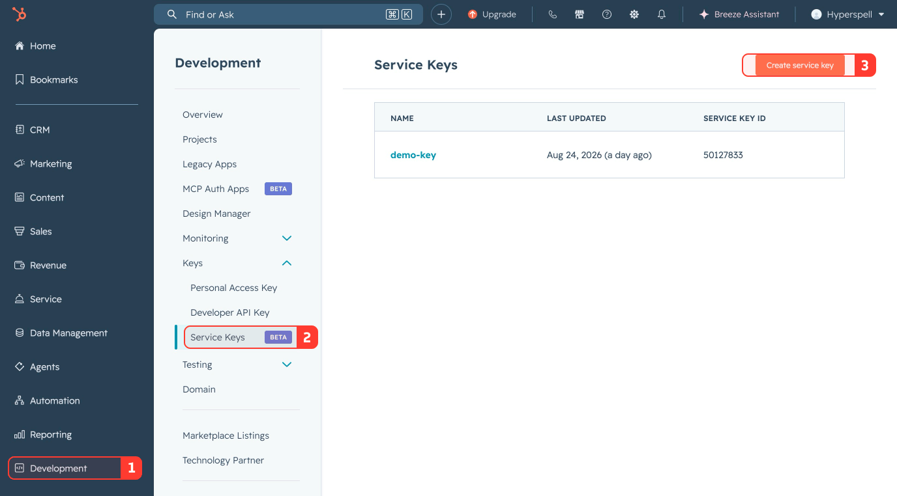Click the Agents diamond icon
The height and width of the screenshot is (496, 897).
19,366
